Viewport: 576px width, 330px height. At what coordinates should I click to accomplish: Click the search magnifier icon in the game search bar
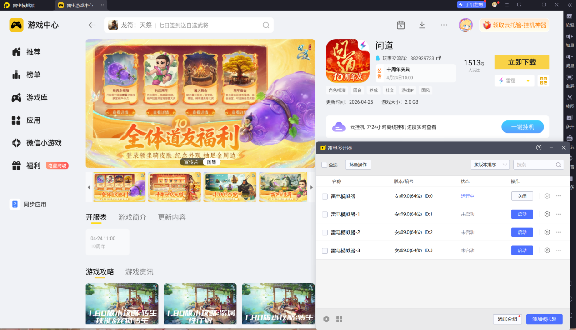[266, 25]
